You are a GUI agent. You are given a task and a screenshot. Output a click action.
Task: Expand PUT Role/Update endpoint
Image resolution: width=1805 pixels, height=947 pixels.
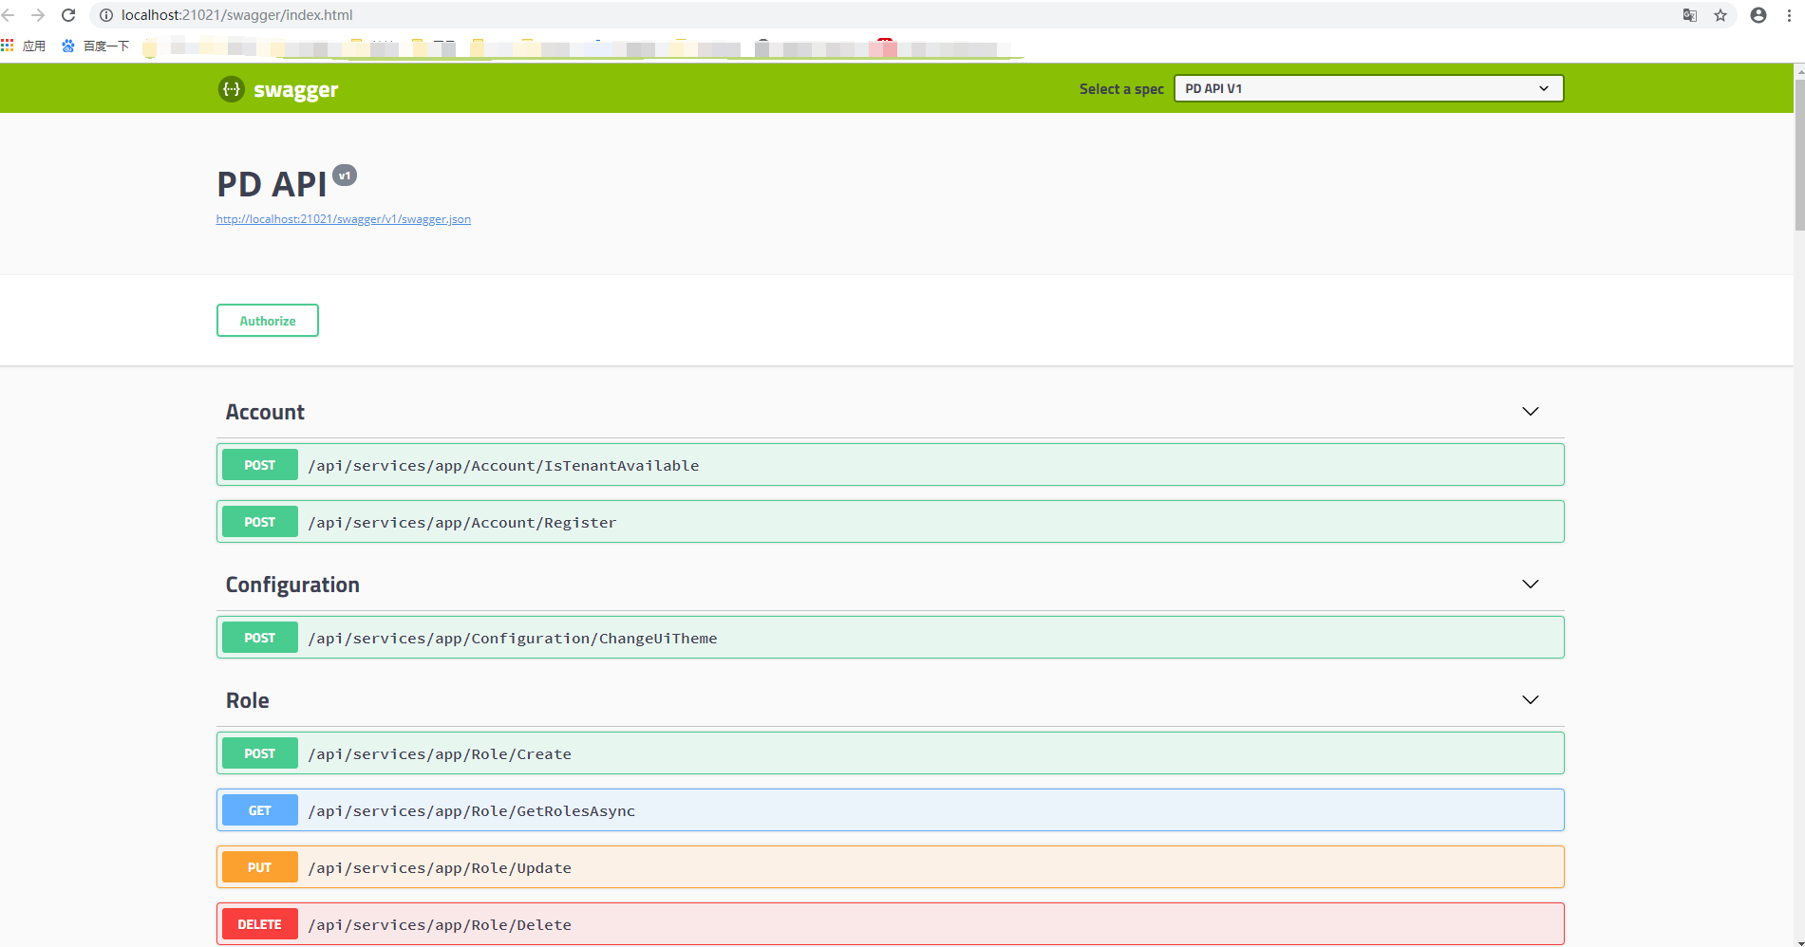pos(891,867)
